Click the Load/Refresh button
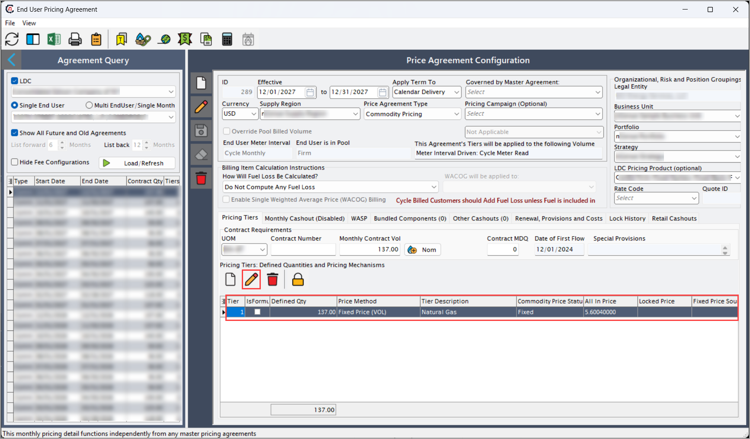 tap(137, 163)
